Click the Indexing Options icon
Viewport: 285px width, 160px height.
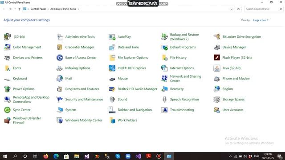point(60,68)
